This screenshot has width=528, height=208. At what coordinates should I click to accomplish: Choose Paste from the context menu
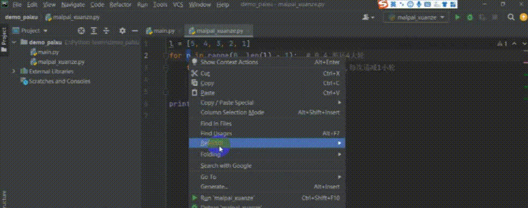point(267,93)
